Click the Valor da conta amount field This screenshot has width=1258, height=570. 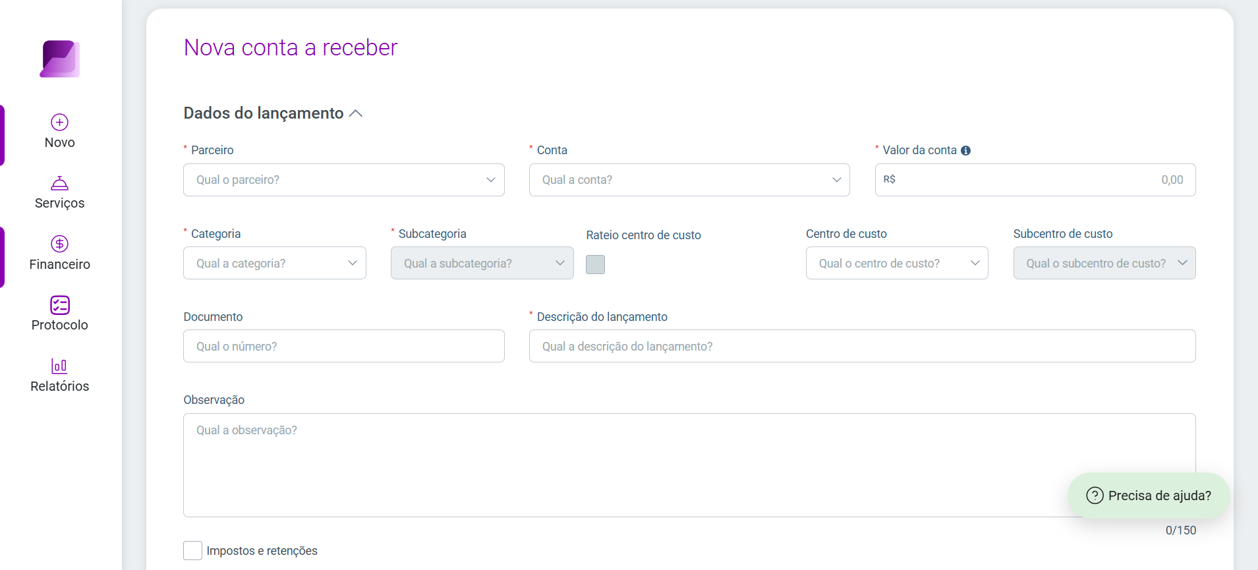tap(1035, 180)
